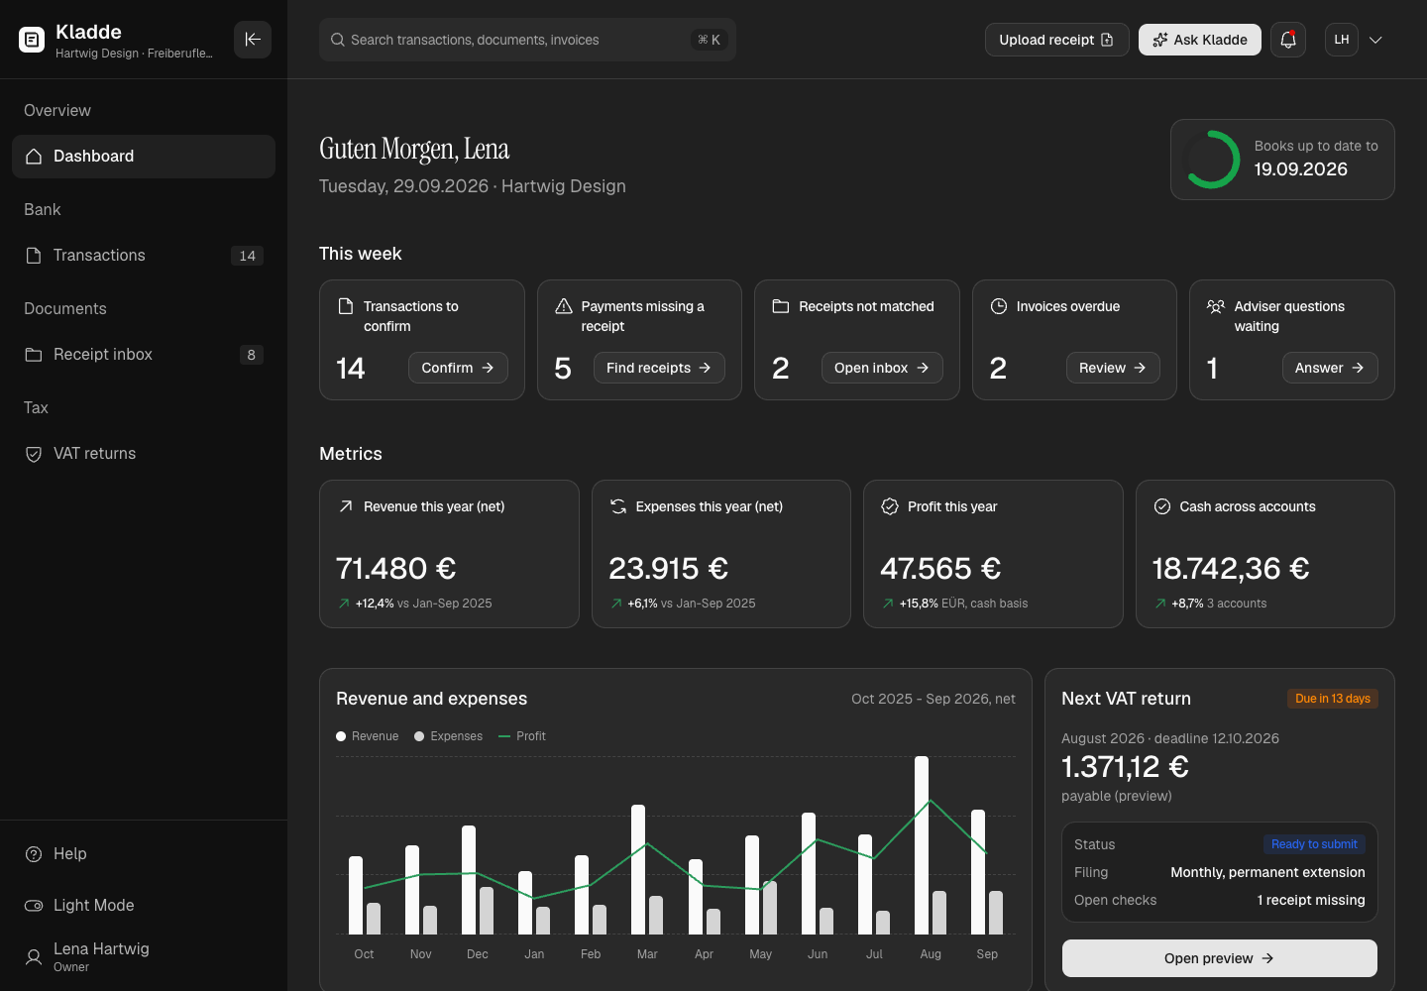Collapse the sidebar with the arrow icon
1427x991 pixels.
(253, 40)
